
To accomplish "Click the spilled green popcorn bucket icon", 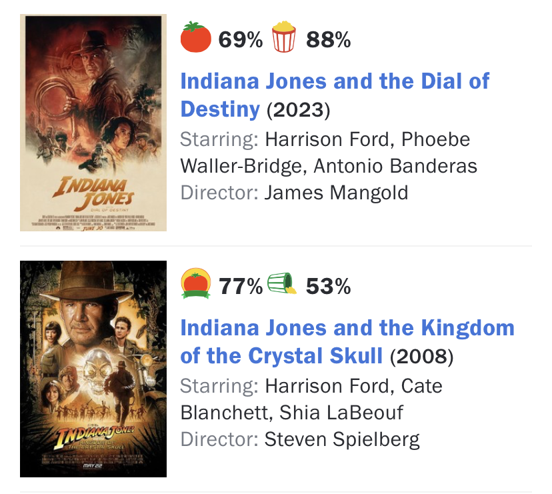I will [282, 284].
